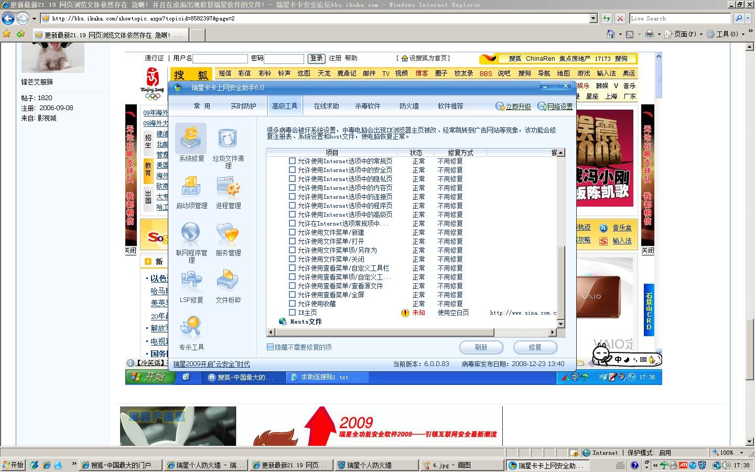Print the page with the printer icon
This screenshot has height=472, width=755.
[650, 34]
